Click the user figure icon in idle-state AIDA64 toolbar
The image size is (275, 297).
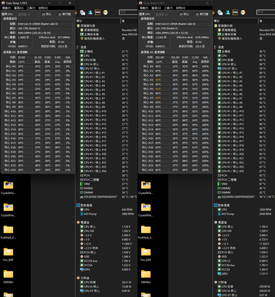pyautogui.click(x=90, y=12)
